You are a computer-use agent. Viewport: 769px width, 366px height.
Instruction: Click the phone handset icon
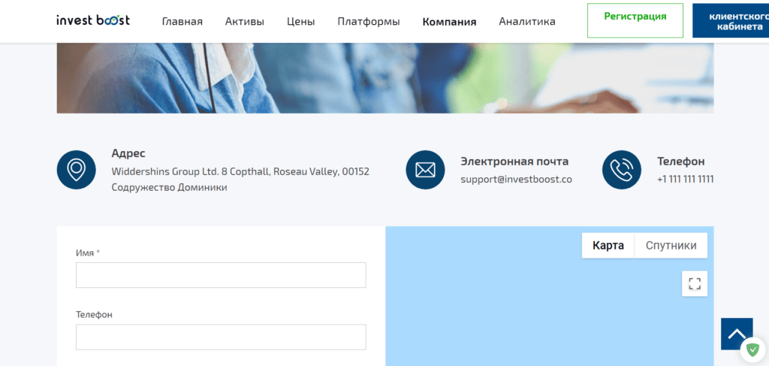[622, 170]
